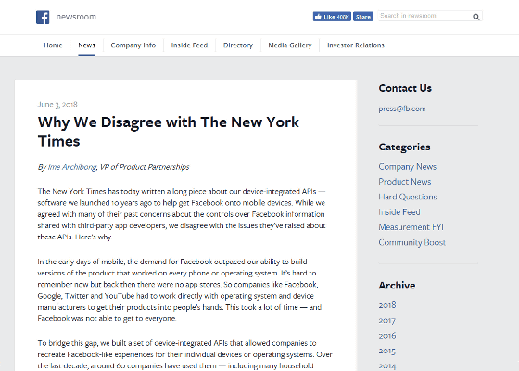The width and height of the screenshot is (519, 371).
Task: Open the 2016 archive
Action: (387, 336)
